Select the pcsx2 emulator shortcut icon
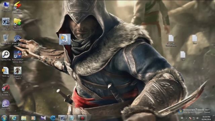Screen dimensions: 215x121 pyautogui.click(x=17, y=41)
